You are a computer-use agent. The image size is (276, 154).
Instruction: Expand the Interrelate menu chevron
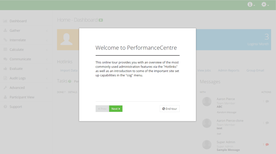click(x=47, y=40)
